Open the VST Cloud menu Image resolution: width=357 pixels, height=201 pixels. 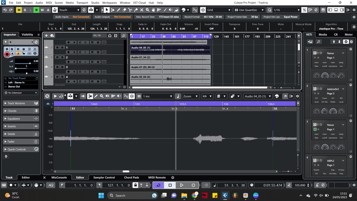(139, 3)
